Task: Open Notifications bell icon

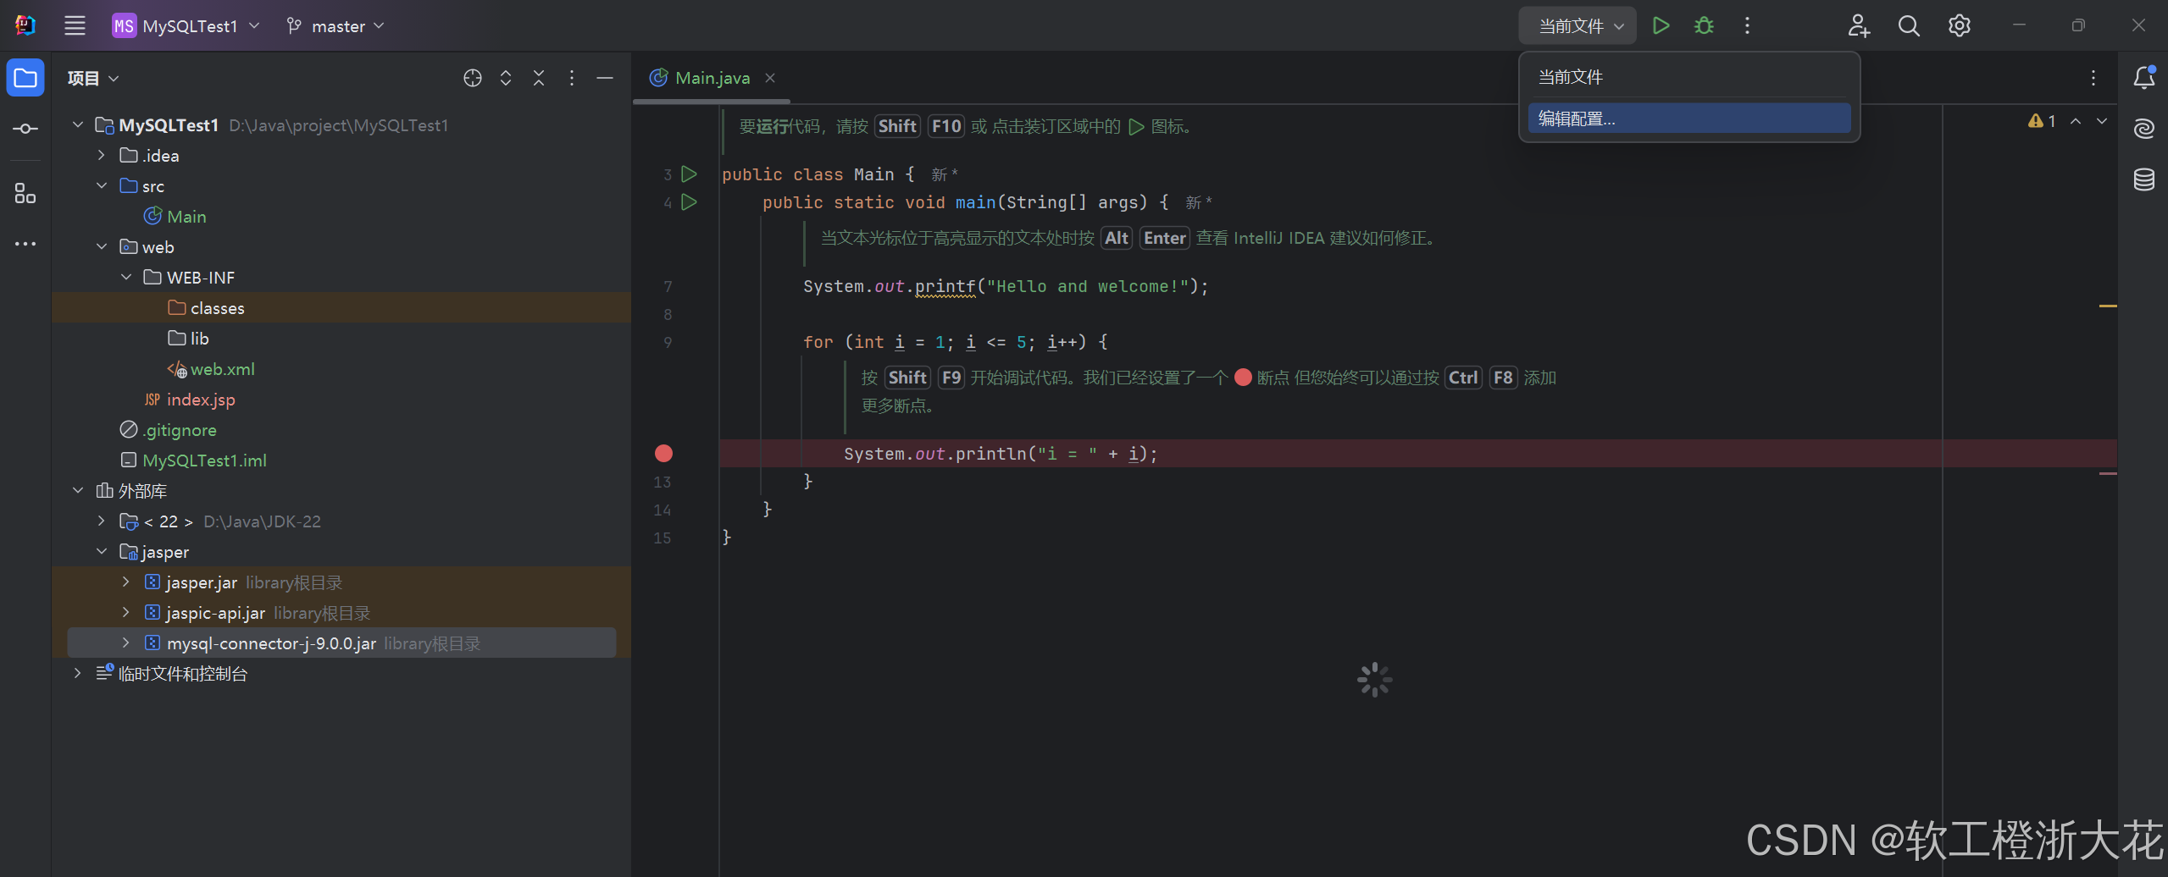Action: click(2144, 78)
